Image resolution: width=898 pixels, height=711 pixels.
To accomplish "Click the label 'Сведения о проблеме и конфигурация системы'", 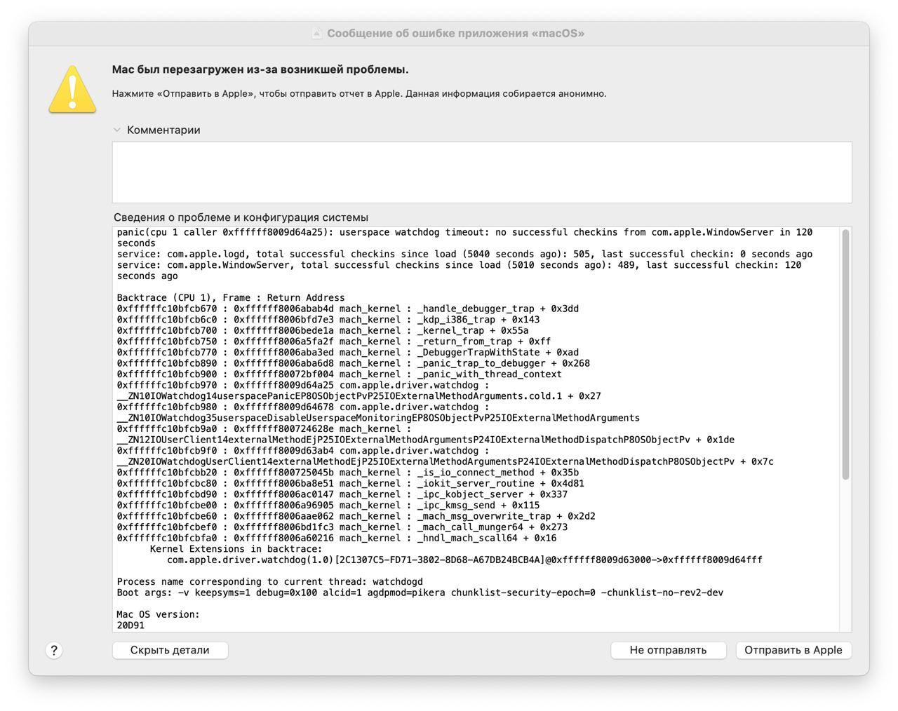I will pyautogui.click(x=241, y=217).
